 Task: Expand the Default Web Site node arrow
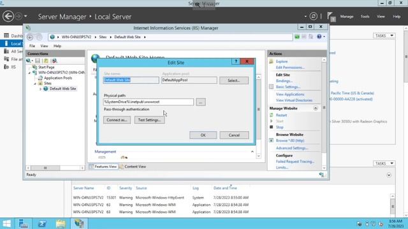click(x=40, y=89)
